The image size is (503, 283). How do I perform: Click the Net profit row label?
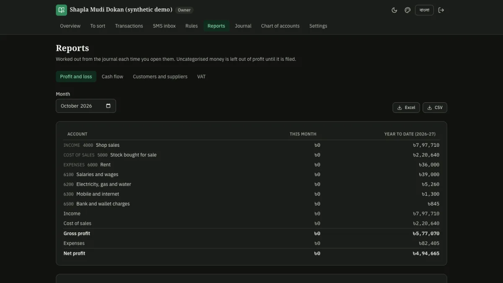[74, 253]
